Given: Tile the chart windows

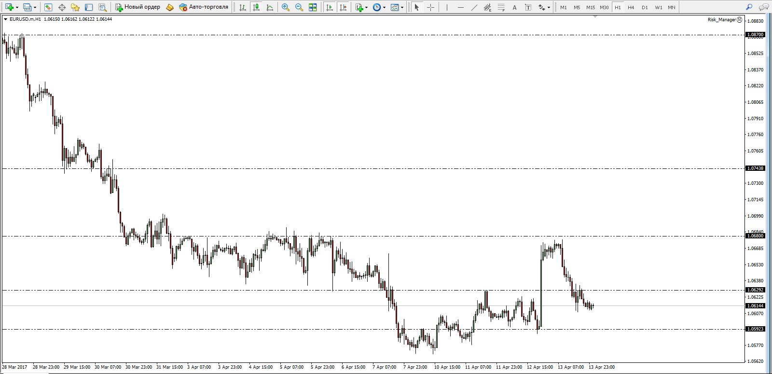Looking at the screenshot, I should point(313,7).
